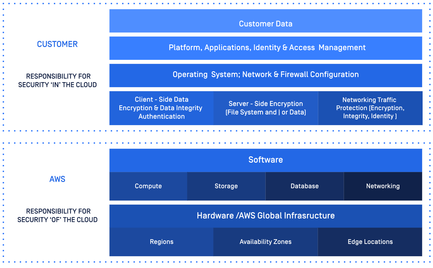Click the blue AWS heading
This screenshot has height=268, width=433.
coord(57,179)
